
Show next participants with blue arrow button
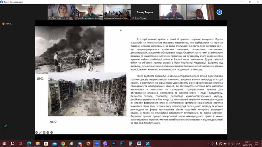coord(219,12)
